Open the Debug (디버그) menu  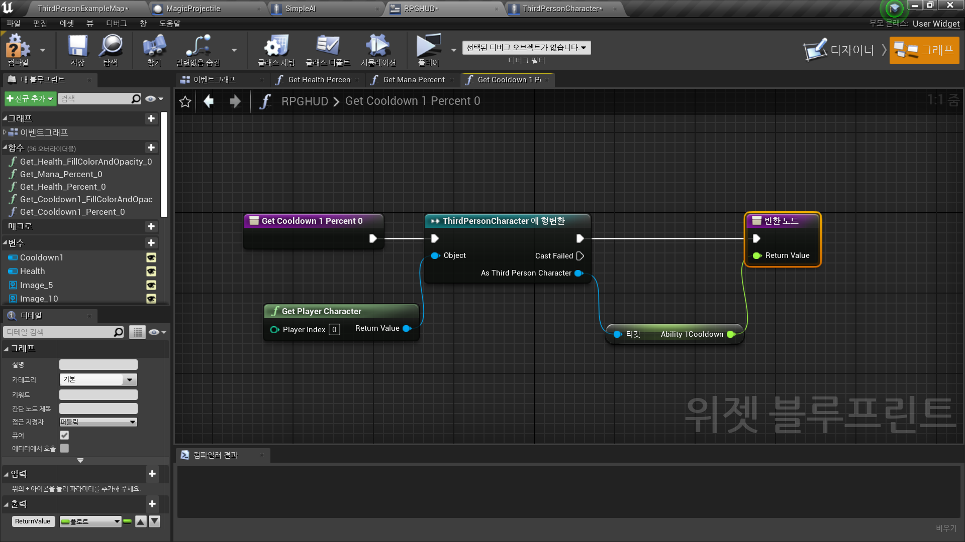tap(116, 24)
